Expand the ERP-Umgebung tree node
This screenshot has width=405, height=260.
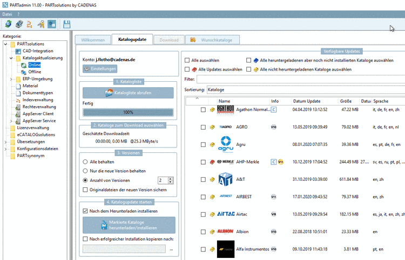coord(11,79)
